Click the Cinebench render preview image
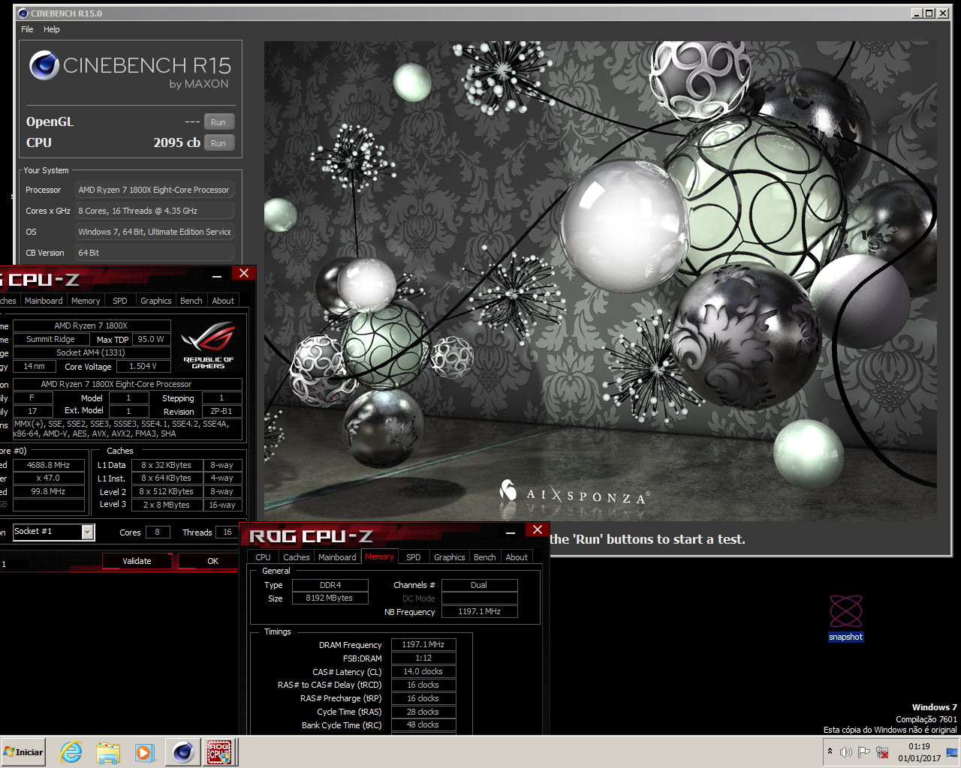The image size is (961, 768). tap(600, 281)
